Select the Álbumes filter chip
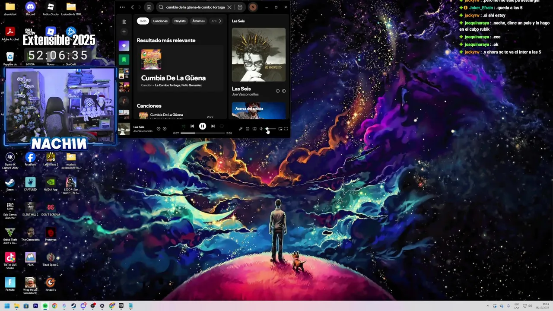This screenshot has height=311, width=553. [198, 21]
